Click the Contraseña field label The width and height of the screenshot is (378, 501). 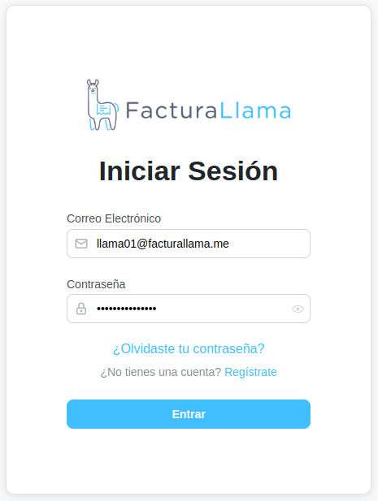pyautogui.click(x=96, y=284)
